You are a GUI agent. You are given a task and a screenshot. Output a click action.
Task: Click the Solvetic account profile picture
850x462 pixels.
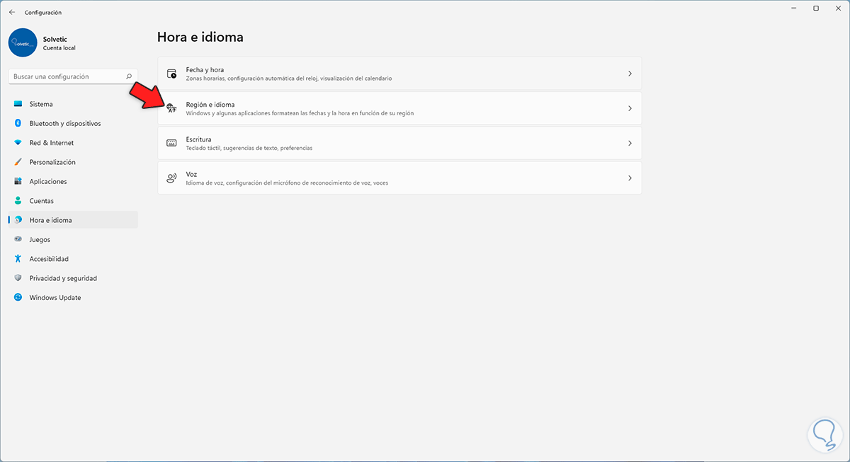tap(23, 42)
